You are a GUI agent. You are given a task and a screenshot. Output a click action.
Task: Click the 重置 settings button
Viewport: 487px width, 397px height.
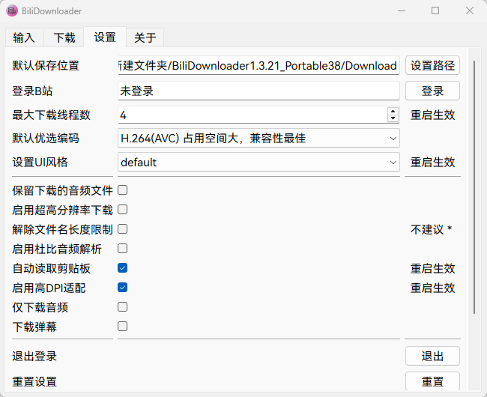pyautogui.click(x=432, y=381)
